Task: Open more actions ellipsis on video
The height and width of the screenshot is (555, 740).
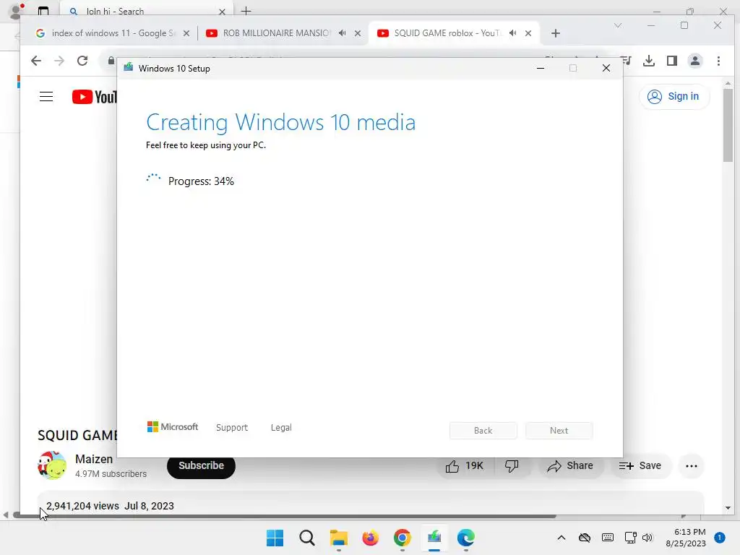Action: [x=692, y=466]
